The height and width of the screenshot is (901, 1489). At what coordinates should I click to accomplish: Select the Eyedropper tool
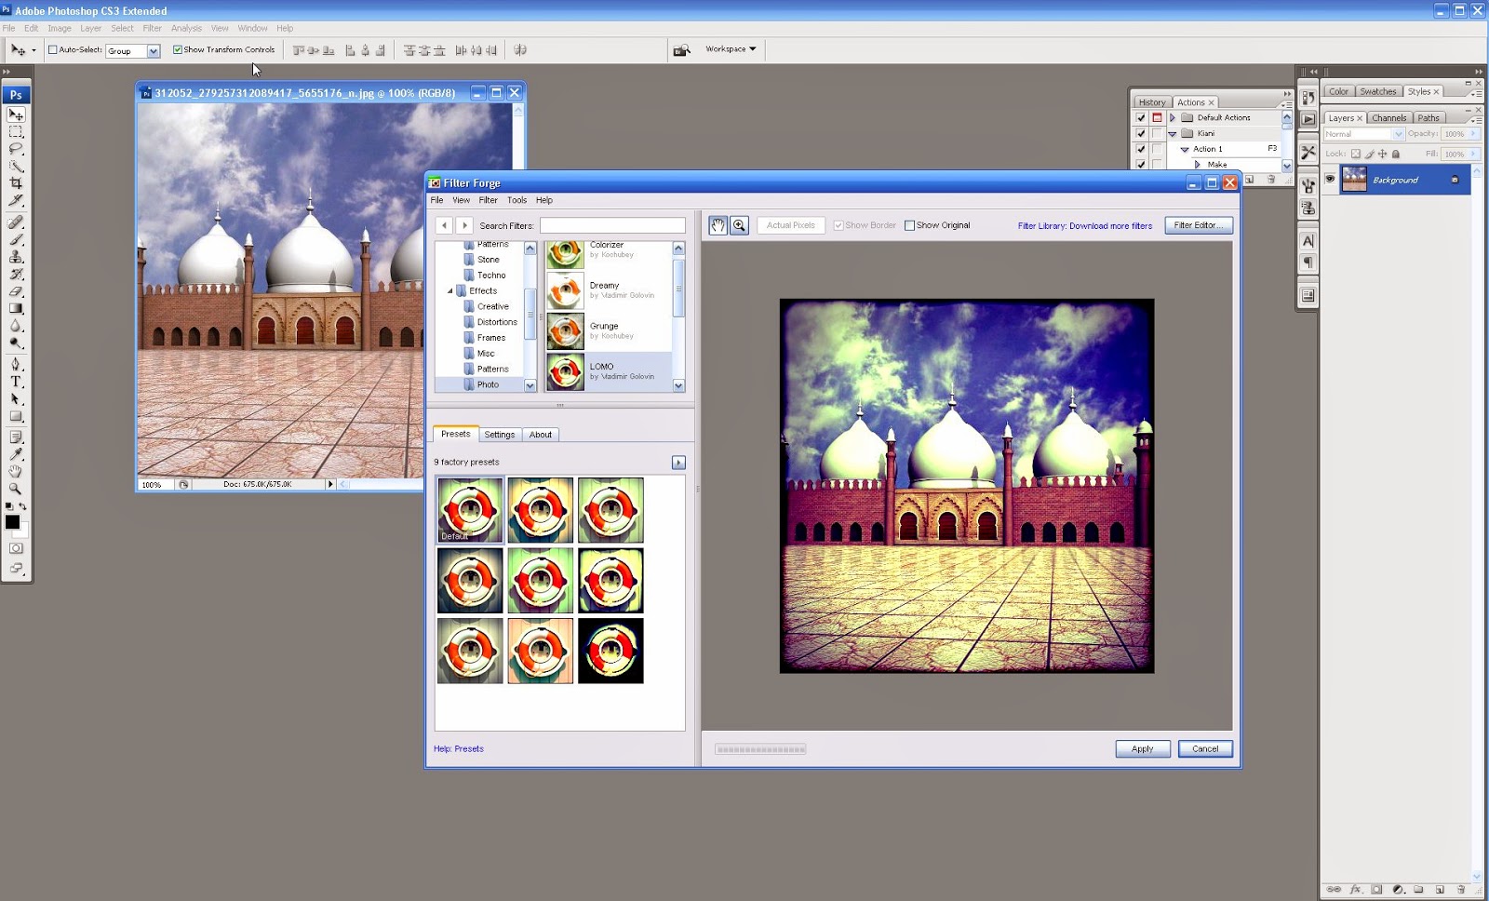pyautogui.click(x=16, y=453)
